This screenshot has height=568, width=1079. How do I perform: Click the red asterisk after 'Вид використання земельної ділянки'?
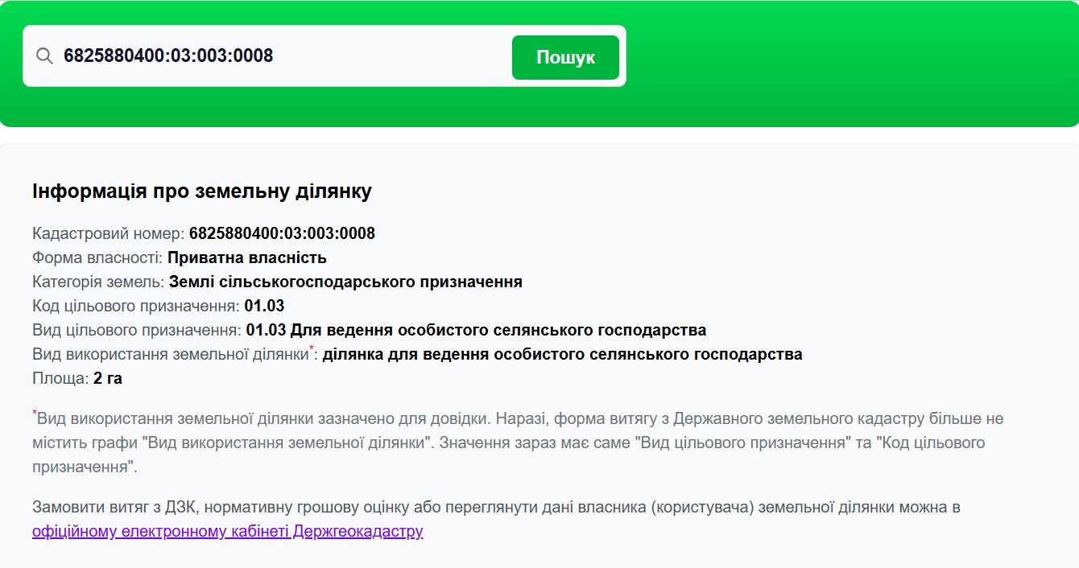[x=312, y=350]
